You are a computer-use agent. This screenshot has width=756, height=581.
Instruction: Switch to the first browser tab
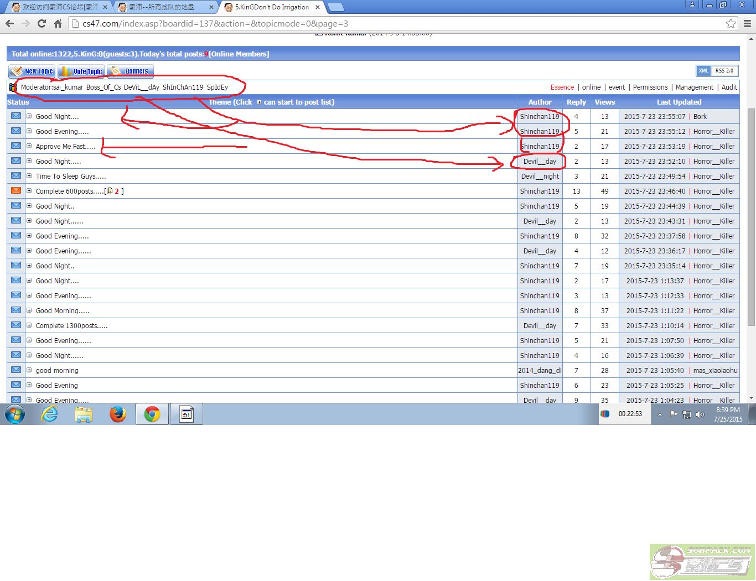coord(58,7)
